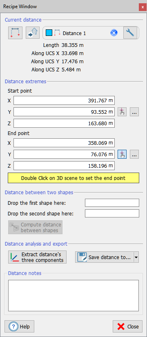
Task: Click Save distance to button
Action: coord(105,257)
